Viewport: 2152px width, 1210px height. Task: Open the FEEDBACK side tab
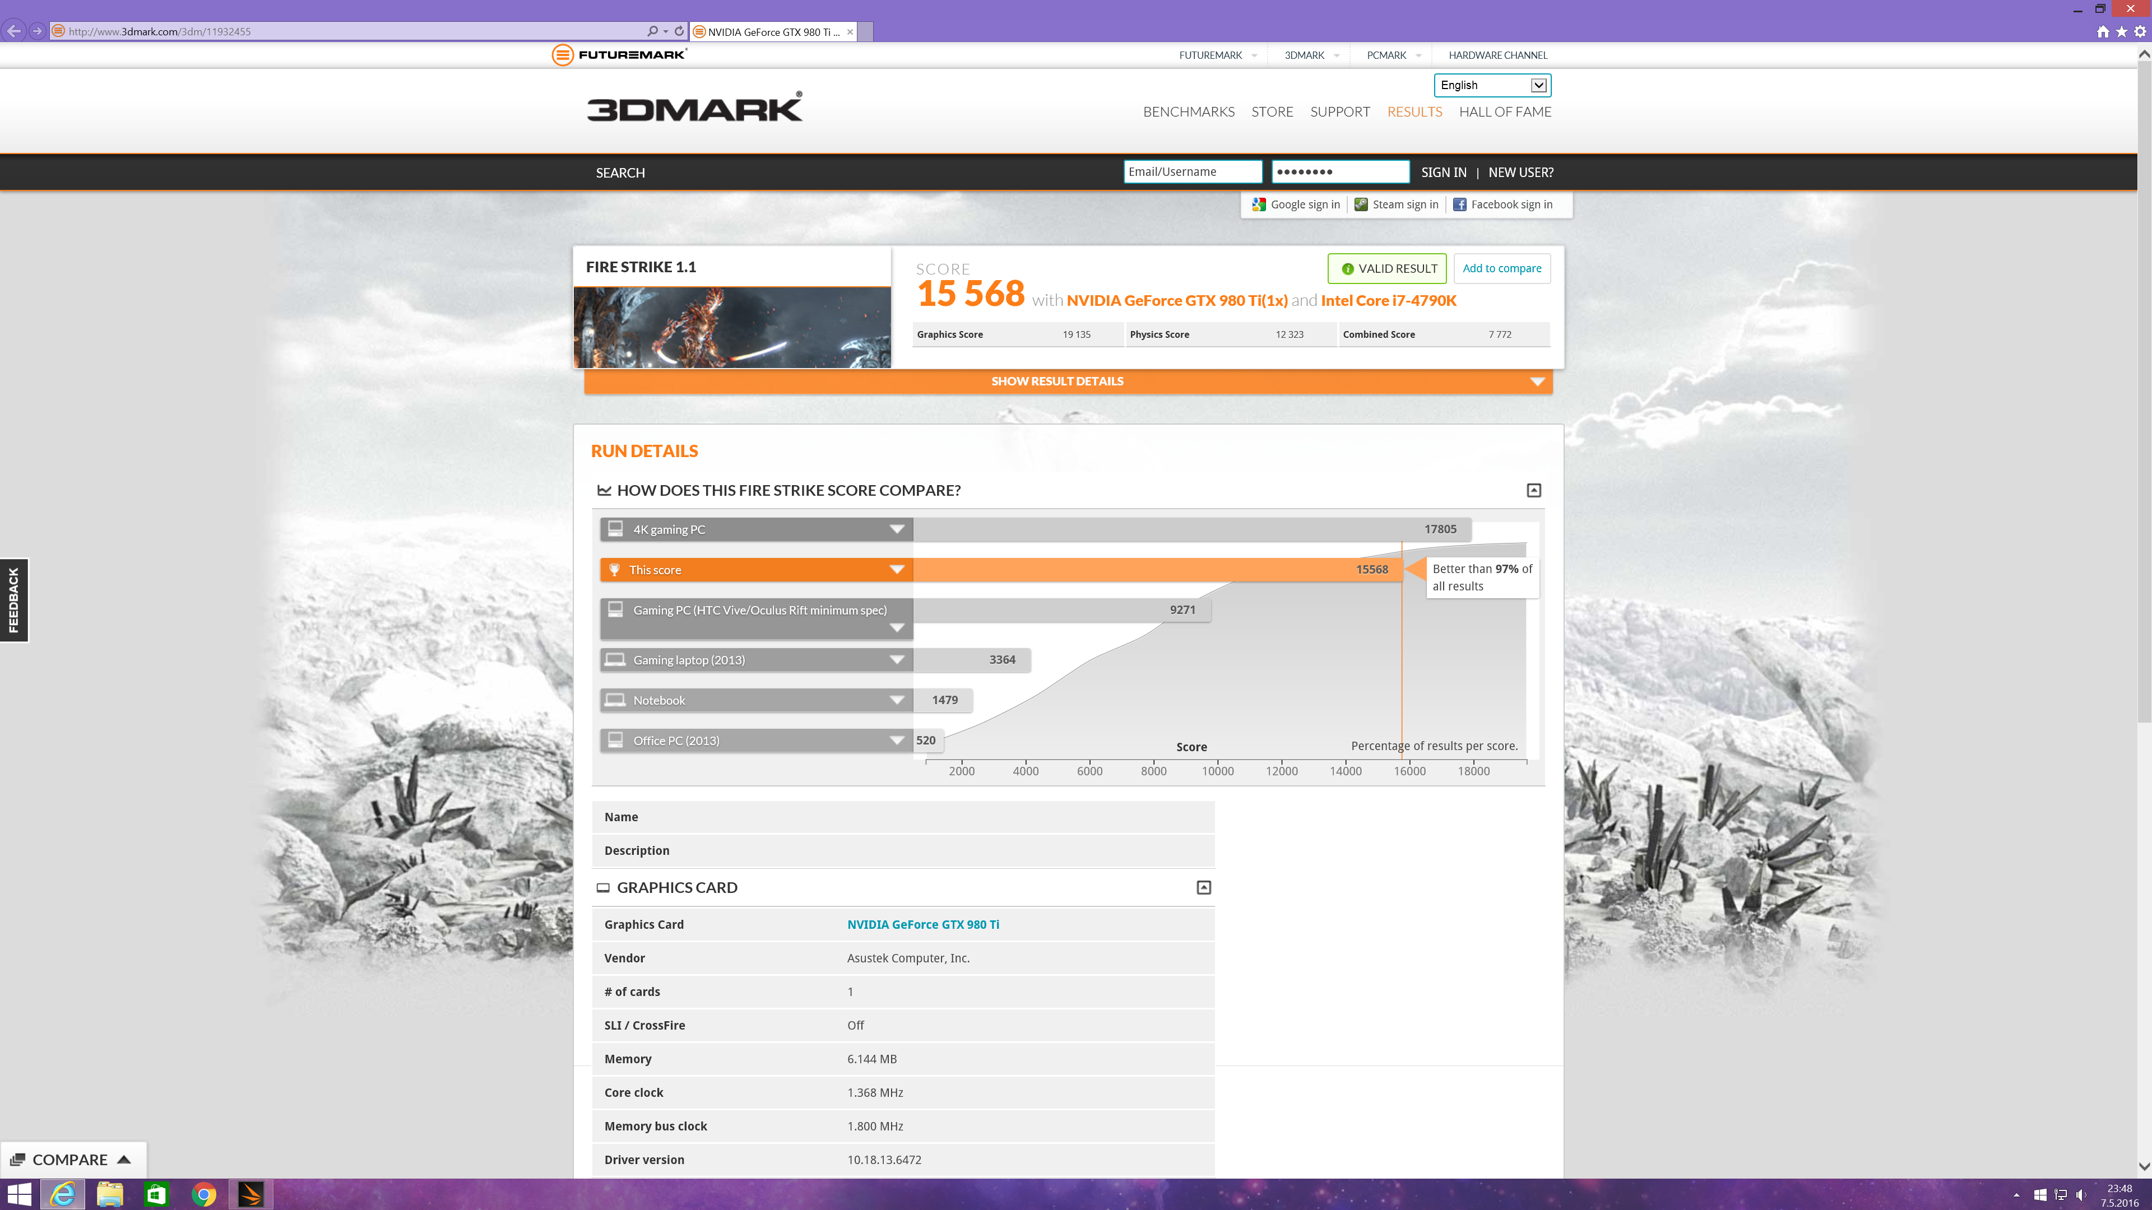(x=13, y=599)
